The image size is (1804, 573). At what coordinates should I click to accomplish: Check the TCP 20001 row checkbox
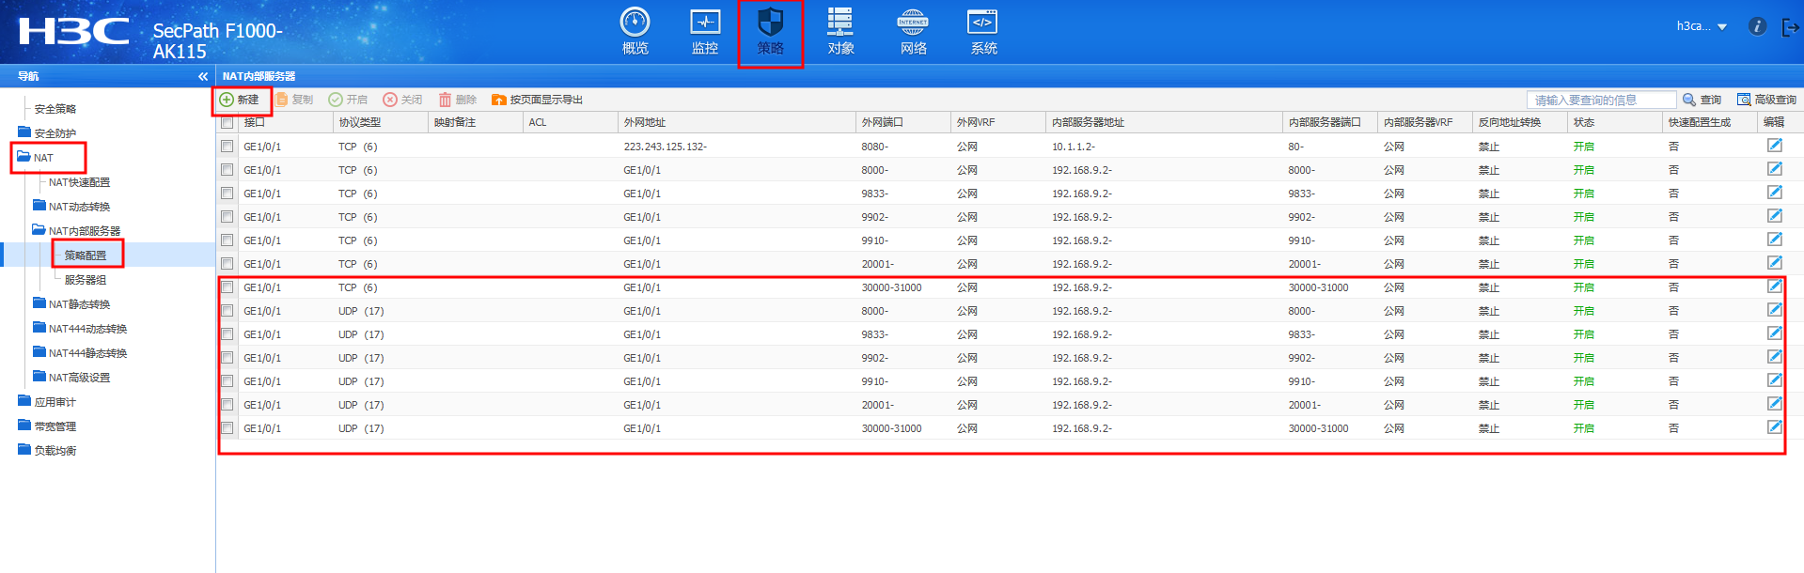pos(227,264)
